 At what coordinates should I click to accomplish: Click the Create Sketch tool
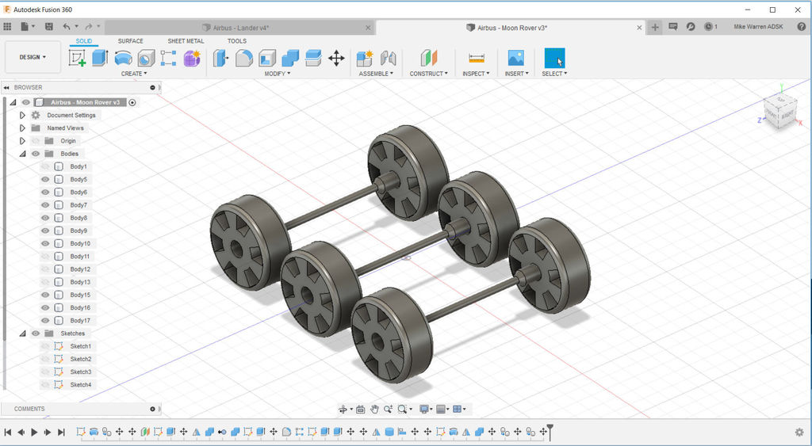coord(77,58)
